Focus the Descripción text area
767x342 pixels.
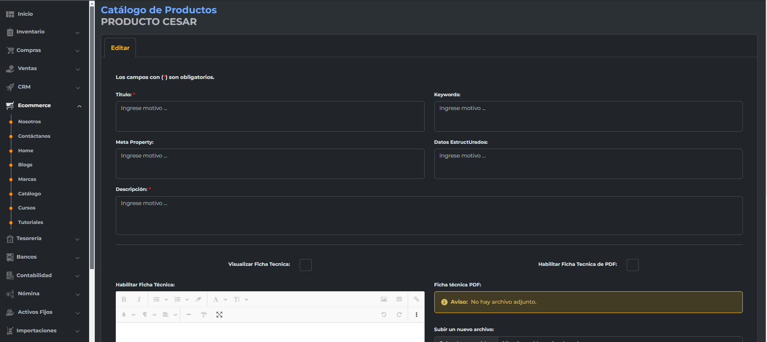[x=429, y=216]
